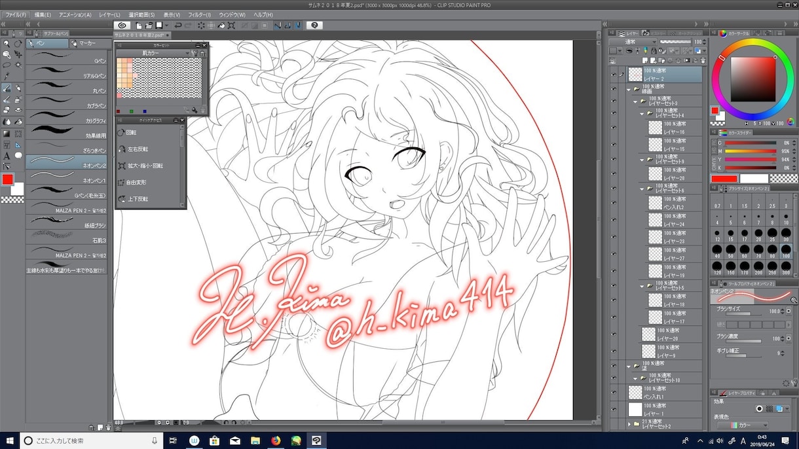
Task: Click 上下反転 in Quick Access panel
Action: [x=136, y=199]
